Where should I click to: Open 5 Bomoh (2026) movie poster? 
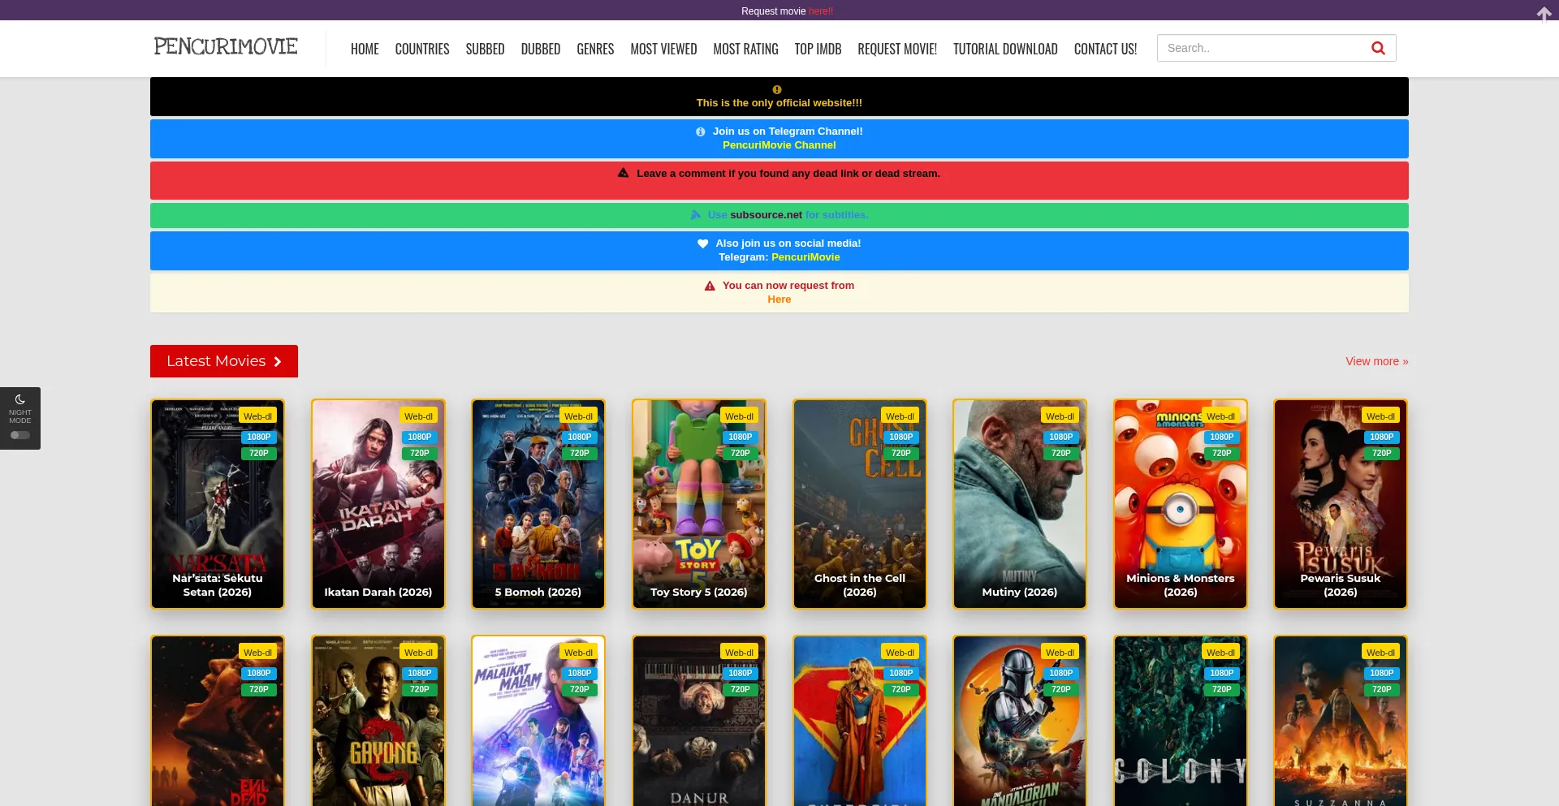538,504
